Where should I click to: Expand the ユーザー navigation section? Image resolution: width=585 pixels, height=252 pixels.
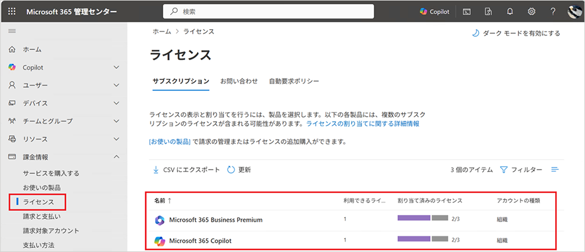click(x=63, y=85)
